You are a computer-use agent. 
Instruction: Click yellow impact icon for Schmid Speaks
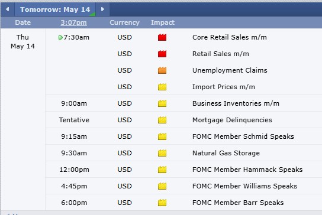point(162,136)
